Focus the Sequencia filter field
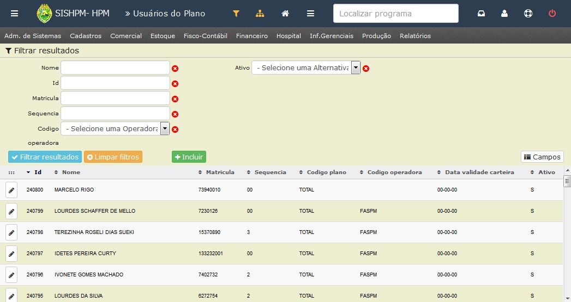The width and height of the screenshot is (571, 302). 115,113
